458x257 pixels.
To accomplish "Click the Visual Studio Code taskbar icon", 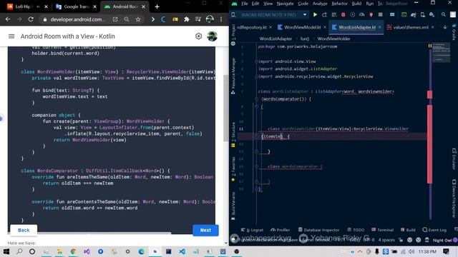I will 182,251.
